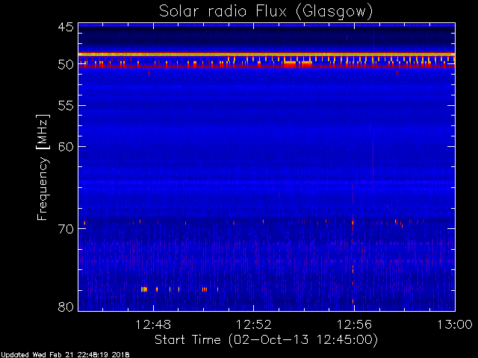Click the '13:00' time axis label

pyautogui.click(x=455, y=325)
